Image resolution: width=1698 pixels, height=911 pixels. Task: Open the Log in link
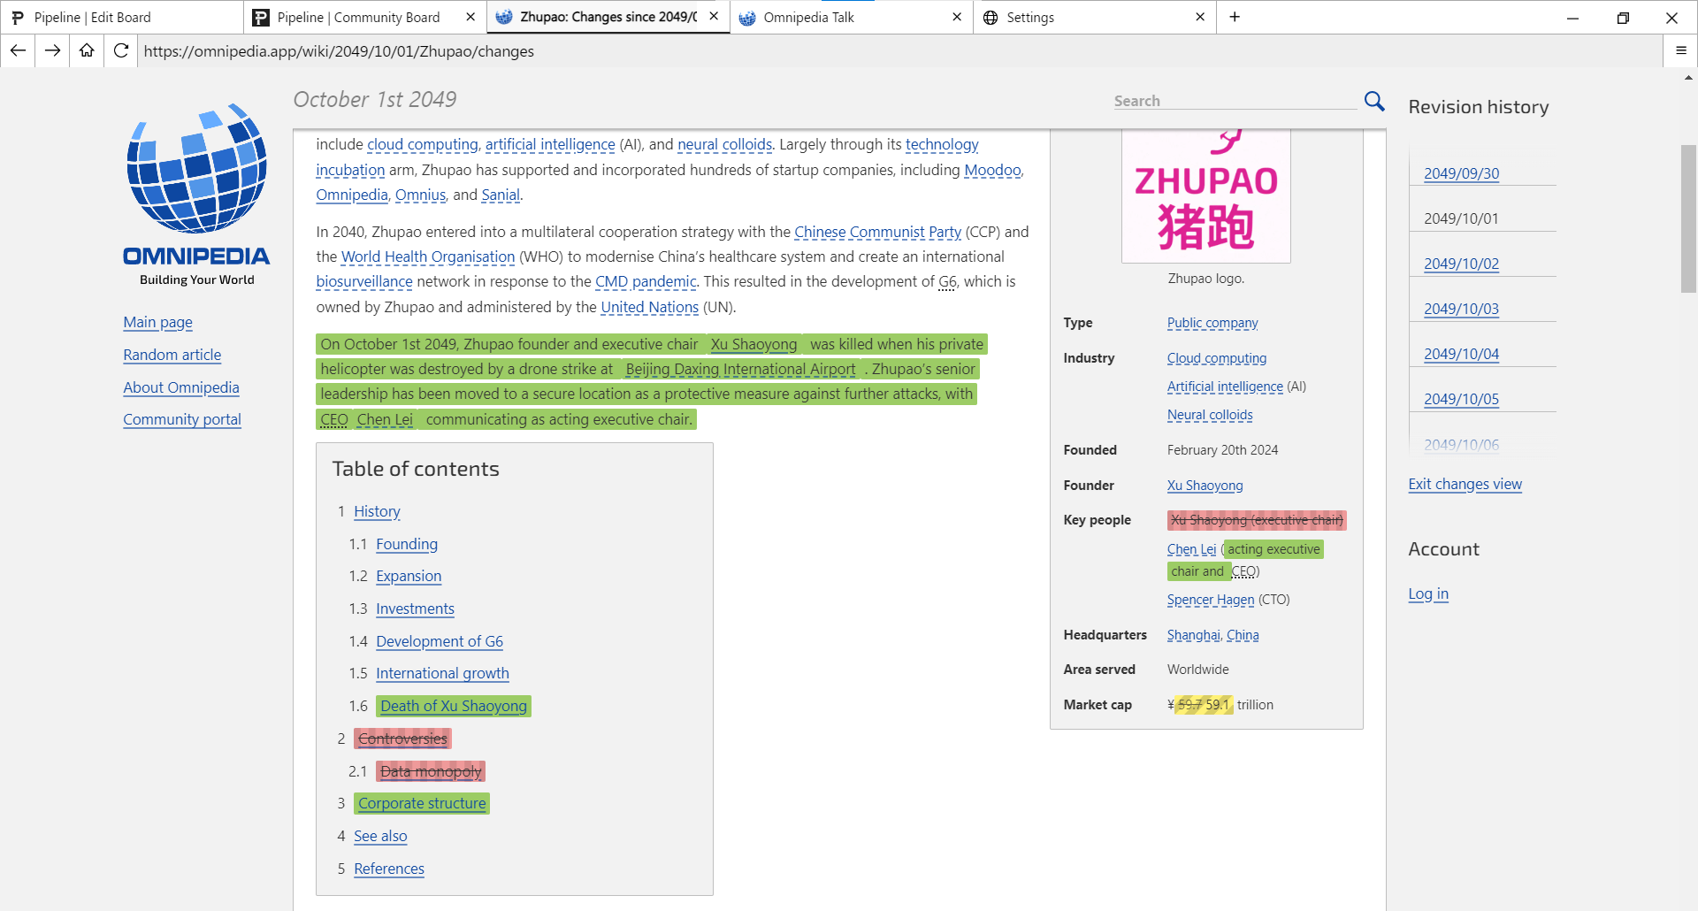tap(1428, 593)
